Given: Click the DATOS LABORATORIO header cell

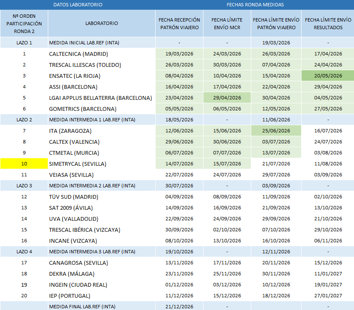Looking at the screenshot, I should [x=78, y=5].
